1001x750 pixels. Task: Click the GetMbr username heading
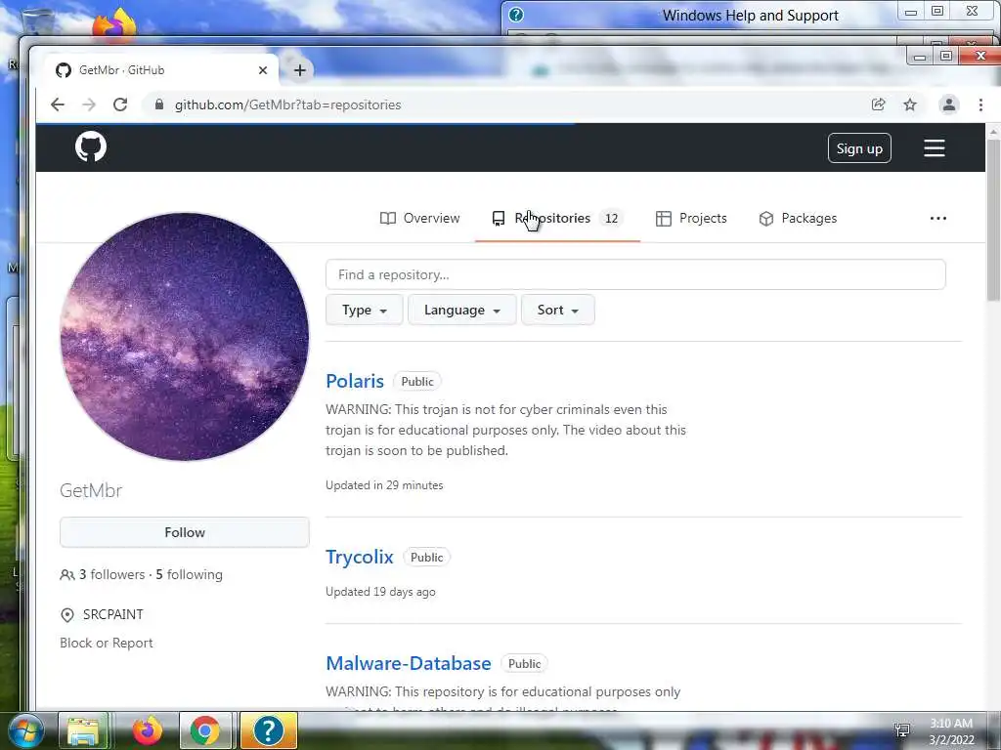(x=91, y=490)
